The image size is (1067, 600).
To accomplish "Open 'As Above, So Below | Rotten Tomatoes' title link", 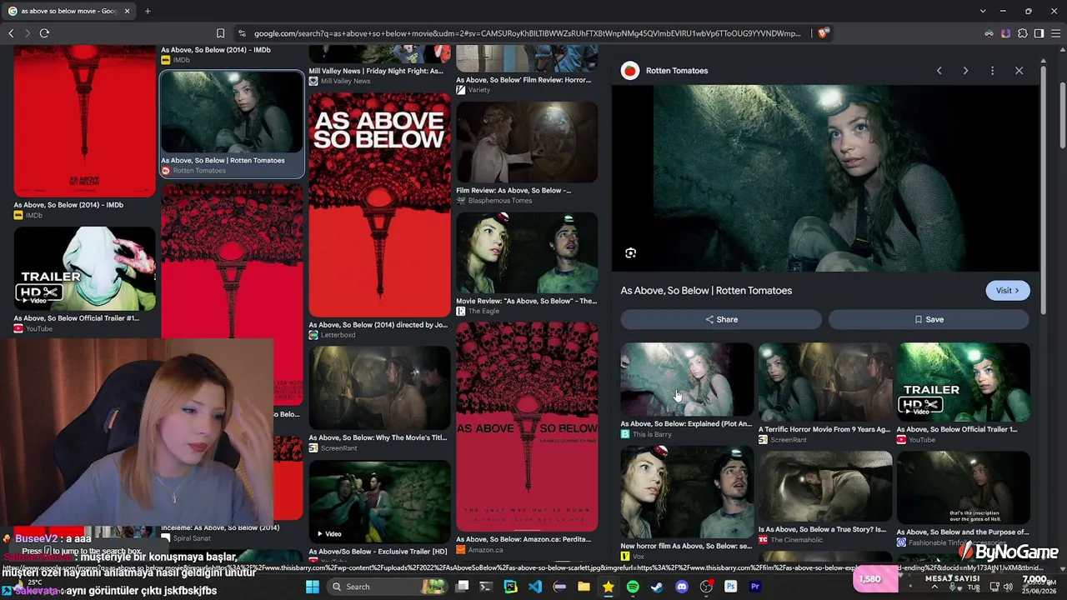I will pyautogui.click(x=706, y=290).
